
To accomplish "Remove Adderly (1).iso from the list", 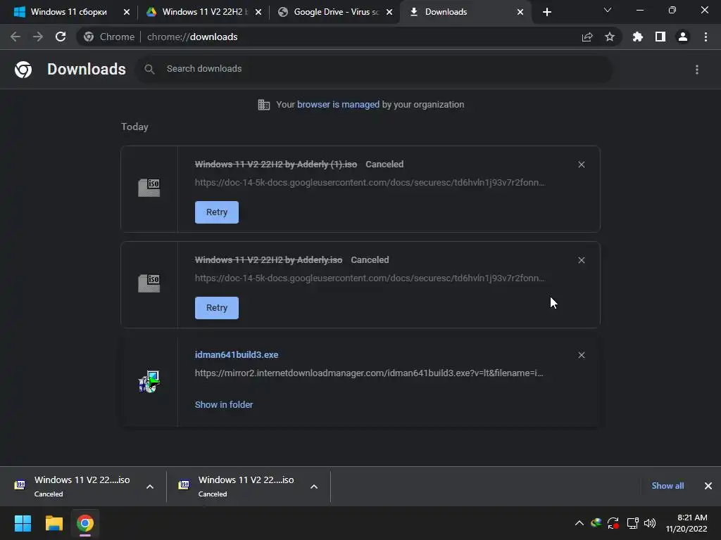I will [x=581, y=165].
